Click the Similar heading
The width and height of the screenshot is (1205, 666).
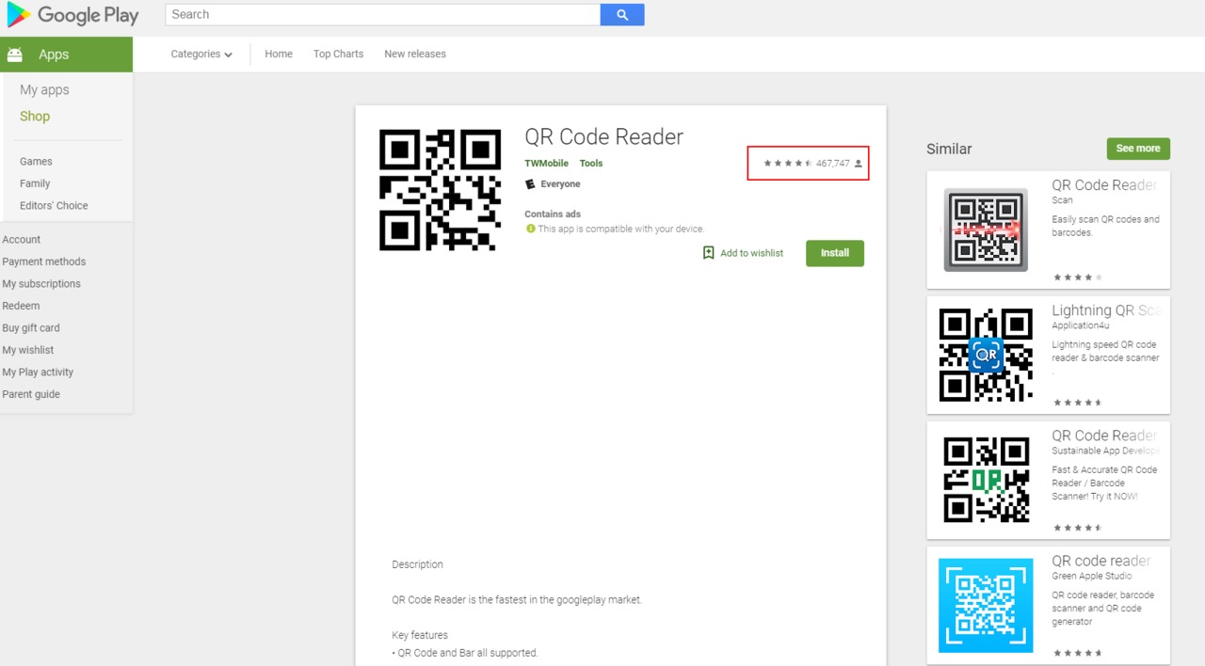point(949,149)
